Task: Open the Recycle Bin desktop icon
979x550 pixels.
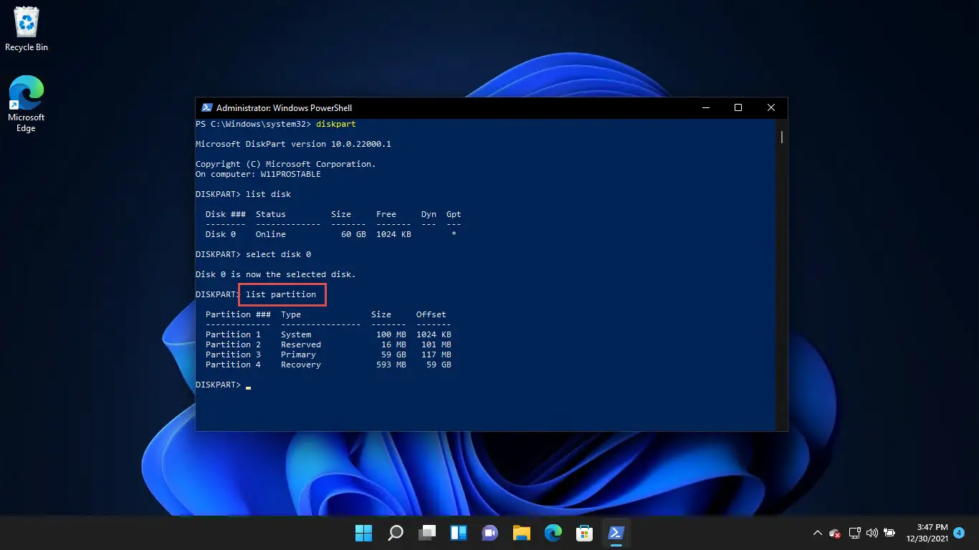Action: click(27, 30)
